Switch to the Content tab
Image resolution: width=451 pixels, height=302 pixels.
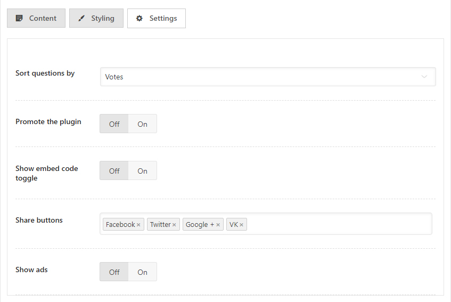click(36, 18)
